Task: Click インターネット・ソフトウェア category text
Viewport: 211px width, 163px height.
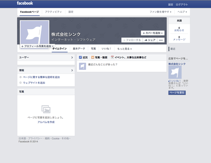Action: pyautogui.click(x=73, y=40)
